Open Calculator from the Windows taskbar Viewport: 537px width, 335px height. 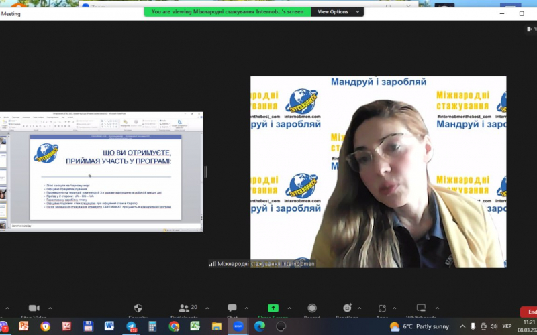click(152, 326)
